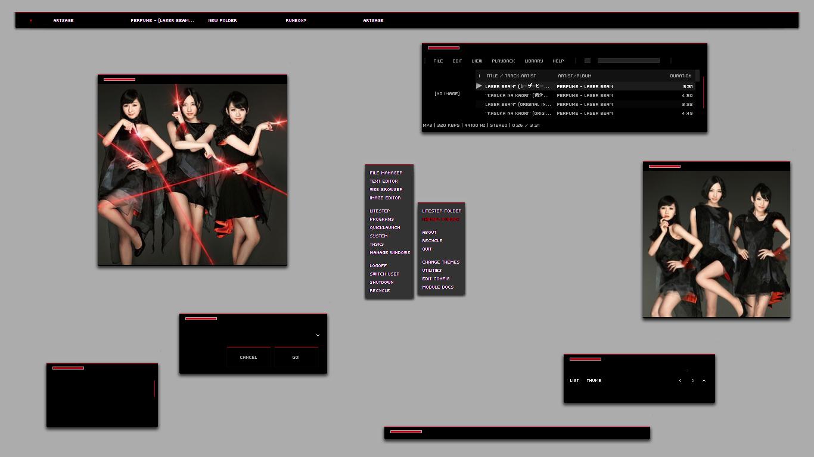
Task: Open the Library menu in the music player
Action: tap(533, 61)
